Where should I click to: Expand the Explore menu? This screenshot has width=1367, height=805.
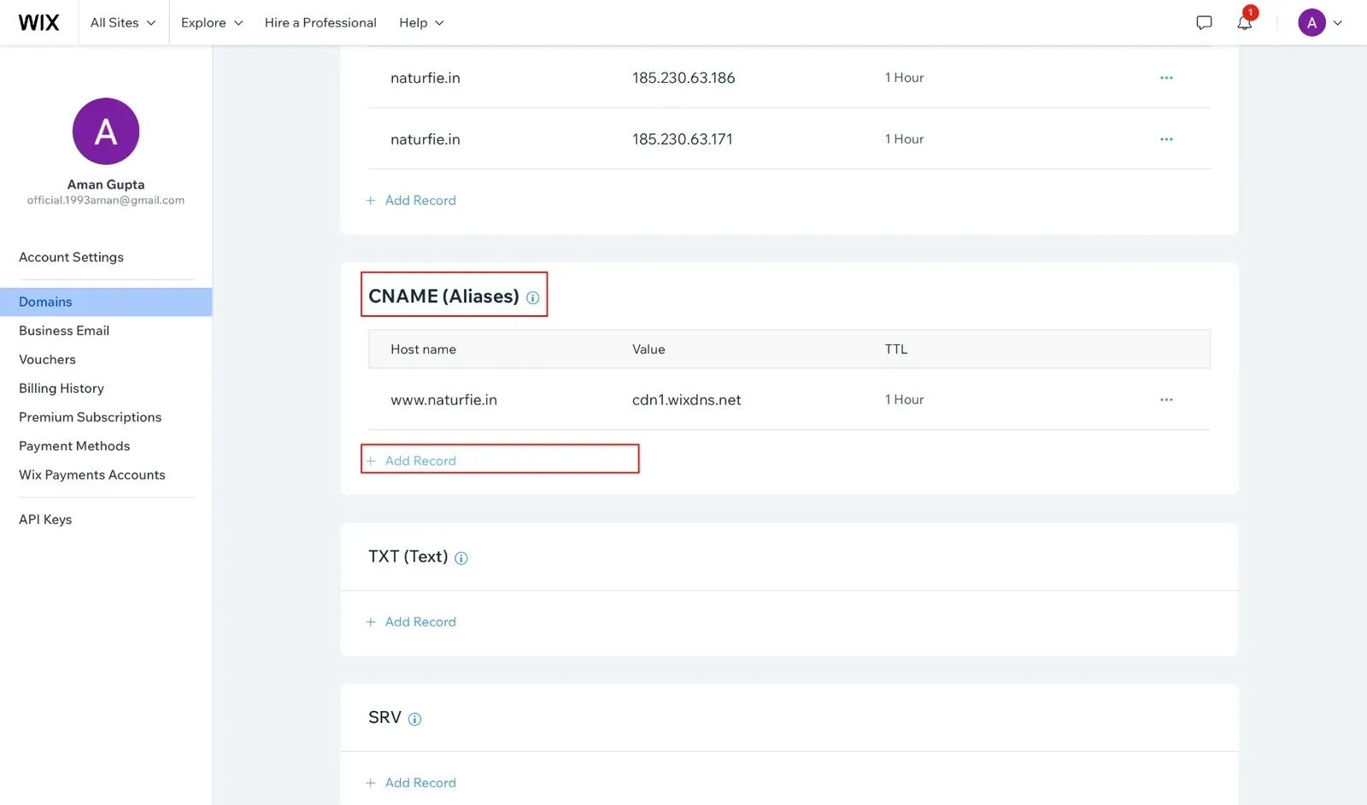click(x=212, y=23)
